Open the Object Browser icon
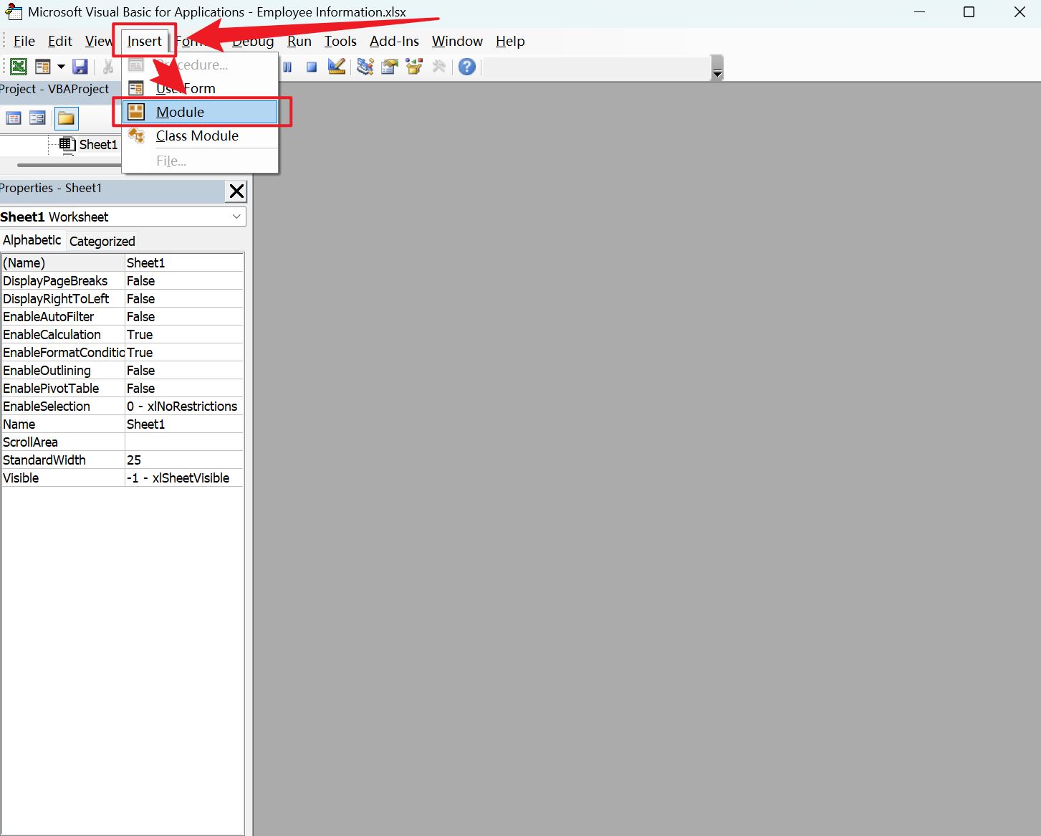 pos(414,67)
